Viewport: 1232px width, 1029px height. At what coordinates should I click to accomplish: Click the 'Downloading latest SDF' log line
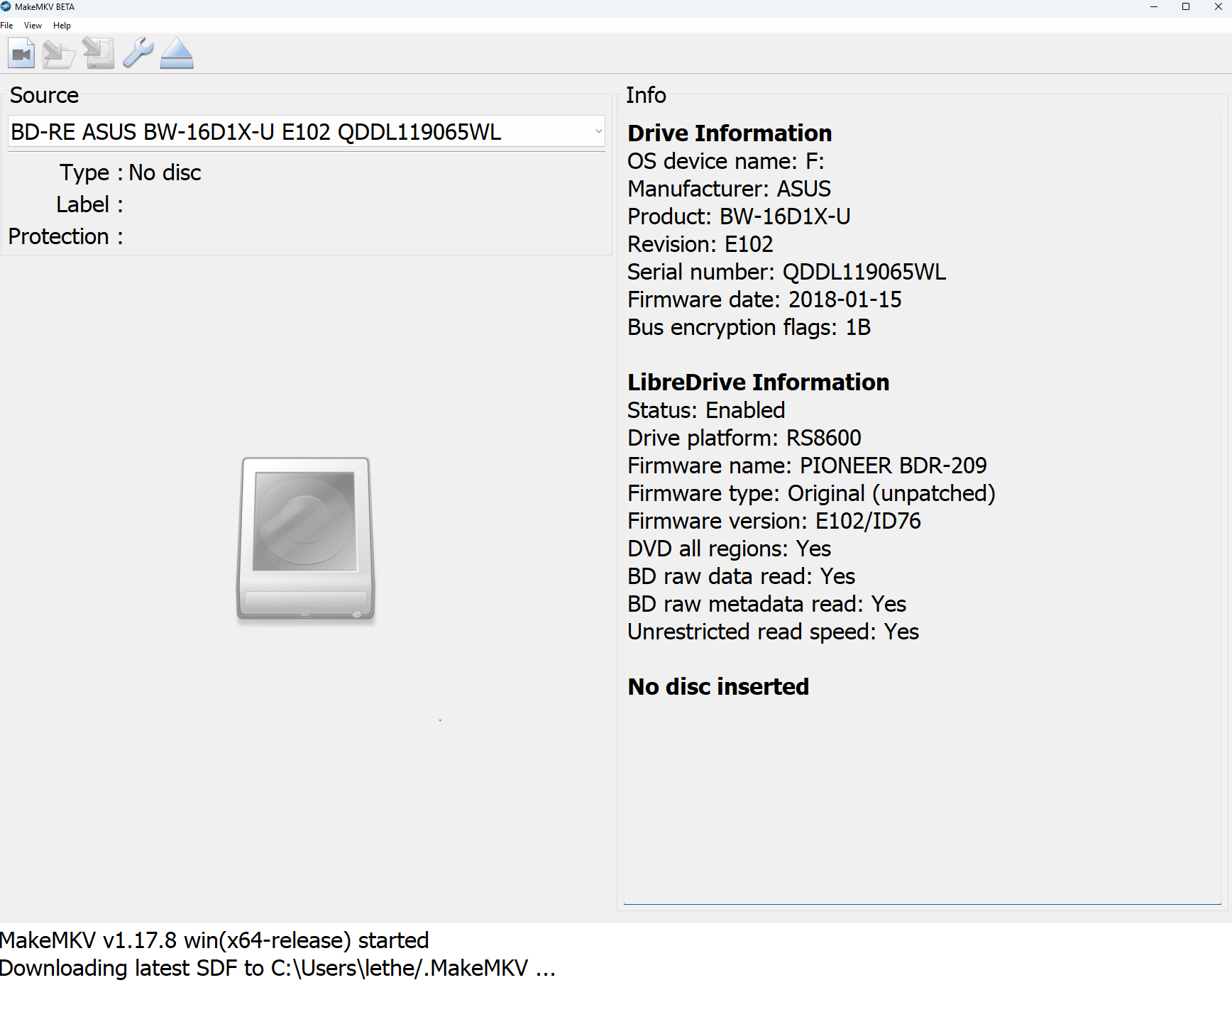coord(277,968)
